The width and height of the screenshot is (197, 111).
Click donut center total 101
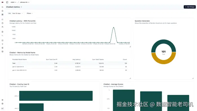pos(164,52)
